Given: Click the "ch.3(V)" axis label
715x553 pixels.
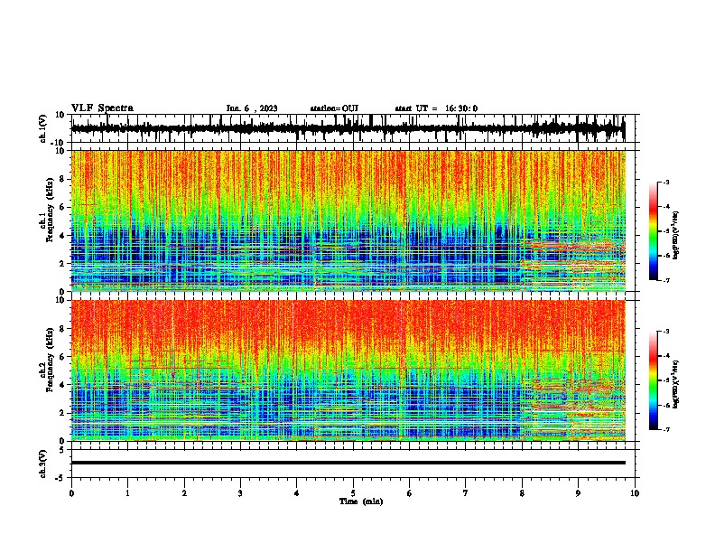Looking at the screenshot, I should [42, 464].
